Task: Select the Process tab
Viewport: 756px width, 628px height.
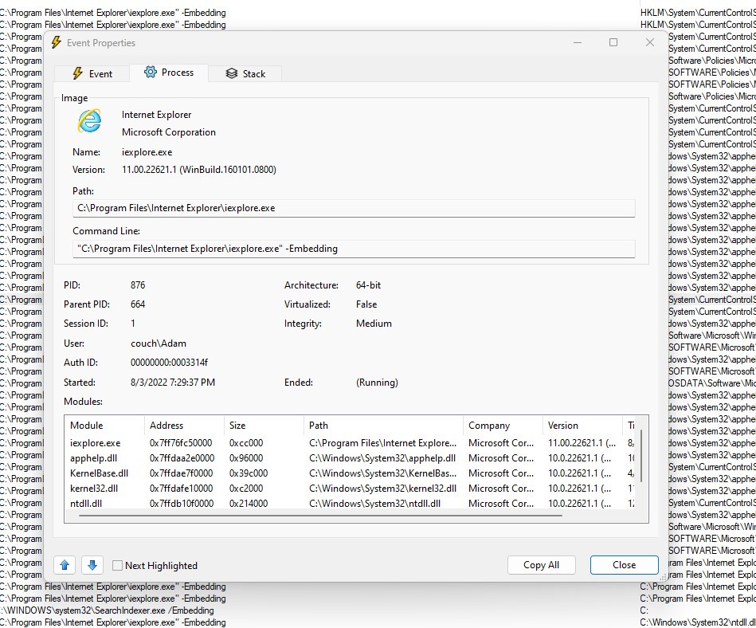Action: [169, 73]
